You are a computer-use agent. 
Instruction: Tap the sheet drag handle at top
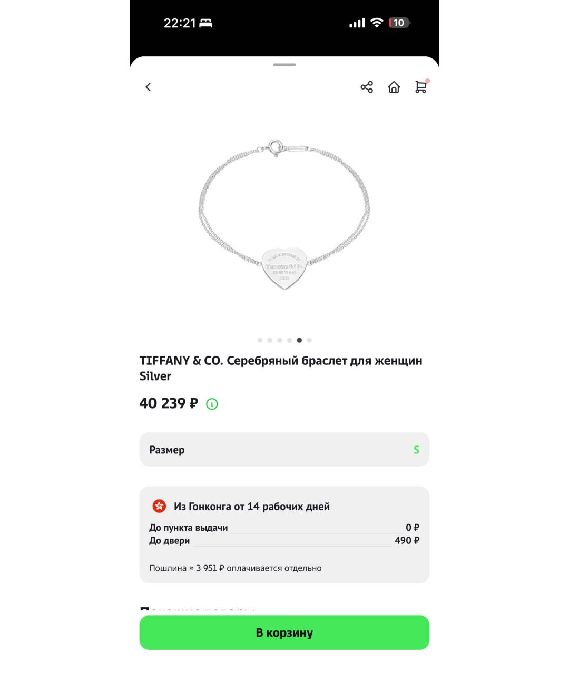coord(284,65)
